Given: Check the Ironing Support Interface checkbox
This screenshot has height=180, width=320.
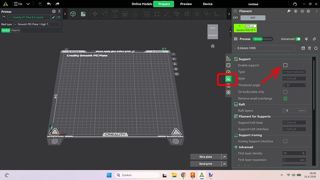Looking at the screenshot, I should click(x=285, y=141).
